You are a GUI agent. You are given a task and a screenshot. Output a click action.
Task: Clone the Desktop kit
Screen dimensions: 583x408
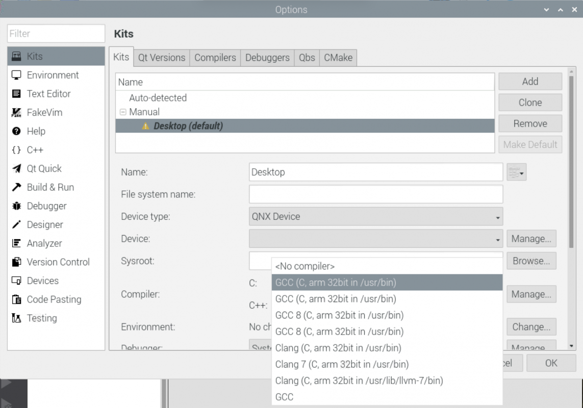coord(530,102)
